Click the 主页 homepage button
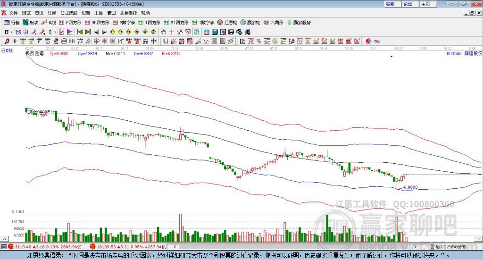Screen dimensions: 483x260 (428, 4)
